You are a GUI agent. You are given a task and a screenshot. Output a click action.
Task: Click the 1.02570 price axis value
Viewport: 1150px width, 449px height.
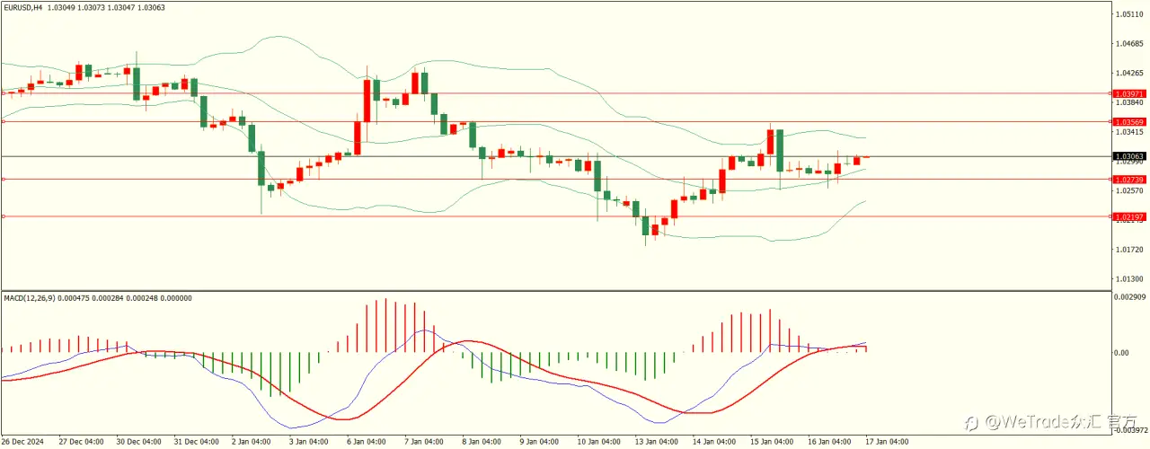1129,190
